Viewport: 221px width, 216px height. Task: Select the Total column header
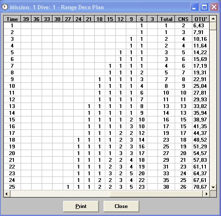click(x=166, y=19)
